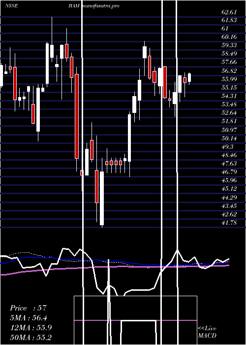Click the 61 price axis label
The width and height of the screenshot is (246, 345).
pos(225,29)
